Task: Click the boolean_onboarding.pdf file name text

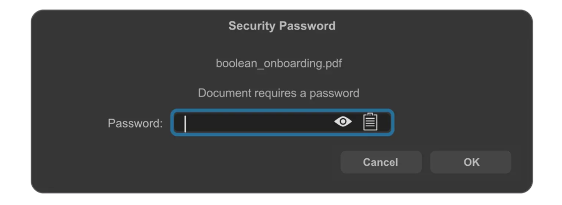Action: (279, 64)
